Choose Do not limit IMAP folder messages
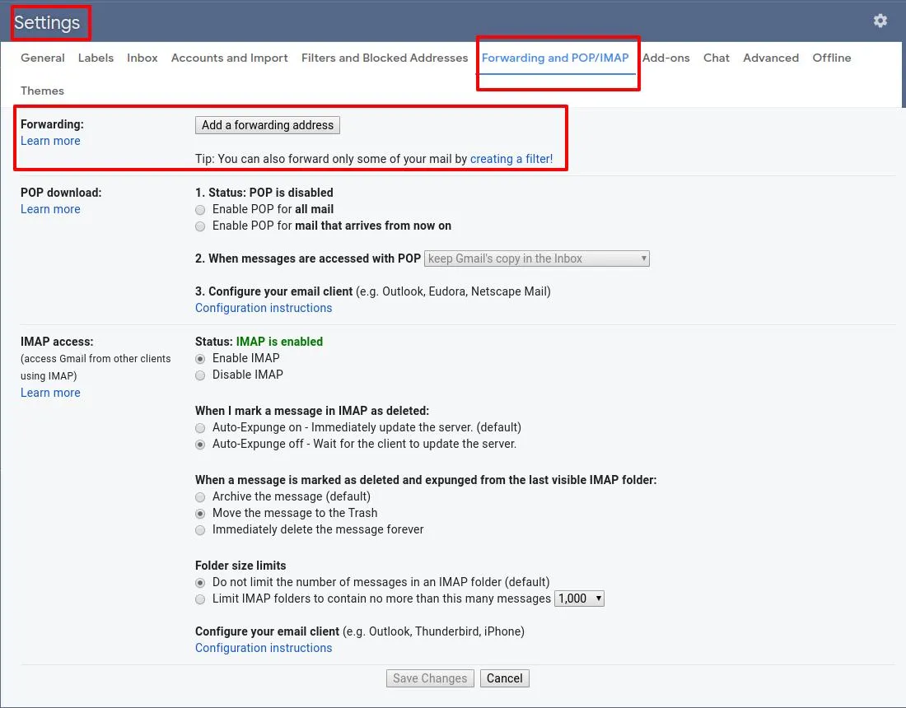The width and height of the screenshot is (906, 708). point(200,583)
